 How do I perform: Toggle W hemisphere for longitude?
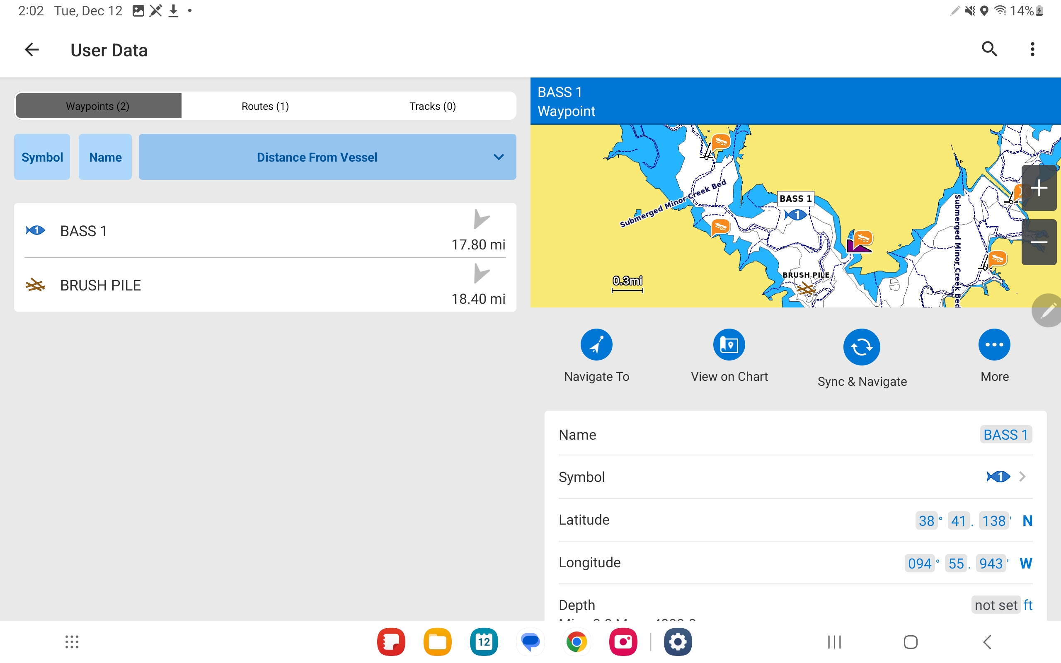coord(1025,563)
